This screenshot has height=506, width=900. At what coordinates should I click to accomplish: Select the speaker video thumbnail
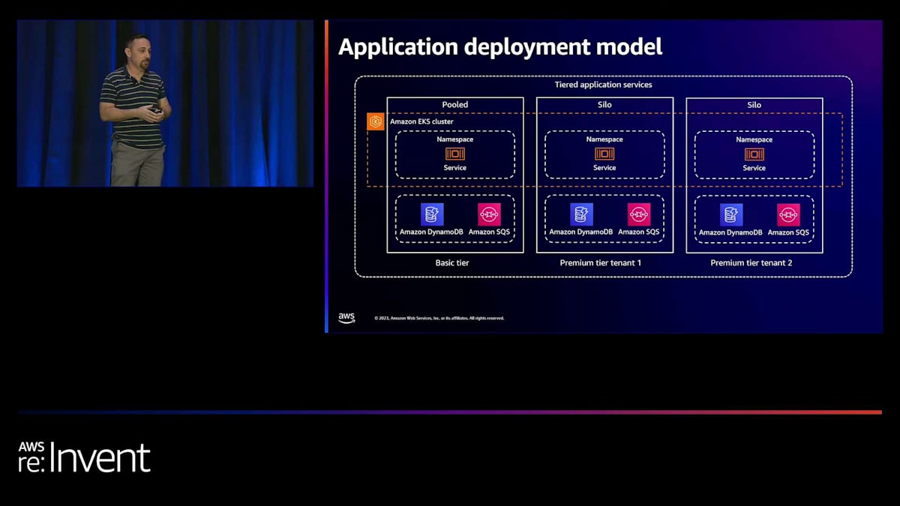pyautogui.click(x=165, y=103)
